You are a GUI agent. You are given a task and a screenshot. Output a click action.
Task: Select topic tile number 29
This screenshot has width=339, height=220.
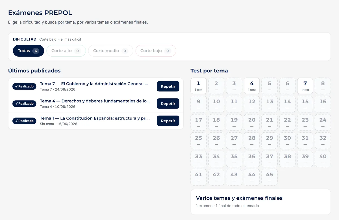pos(270,141)
